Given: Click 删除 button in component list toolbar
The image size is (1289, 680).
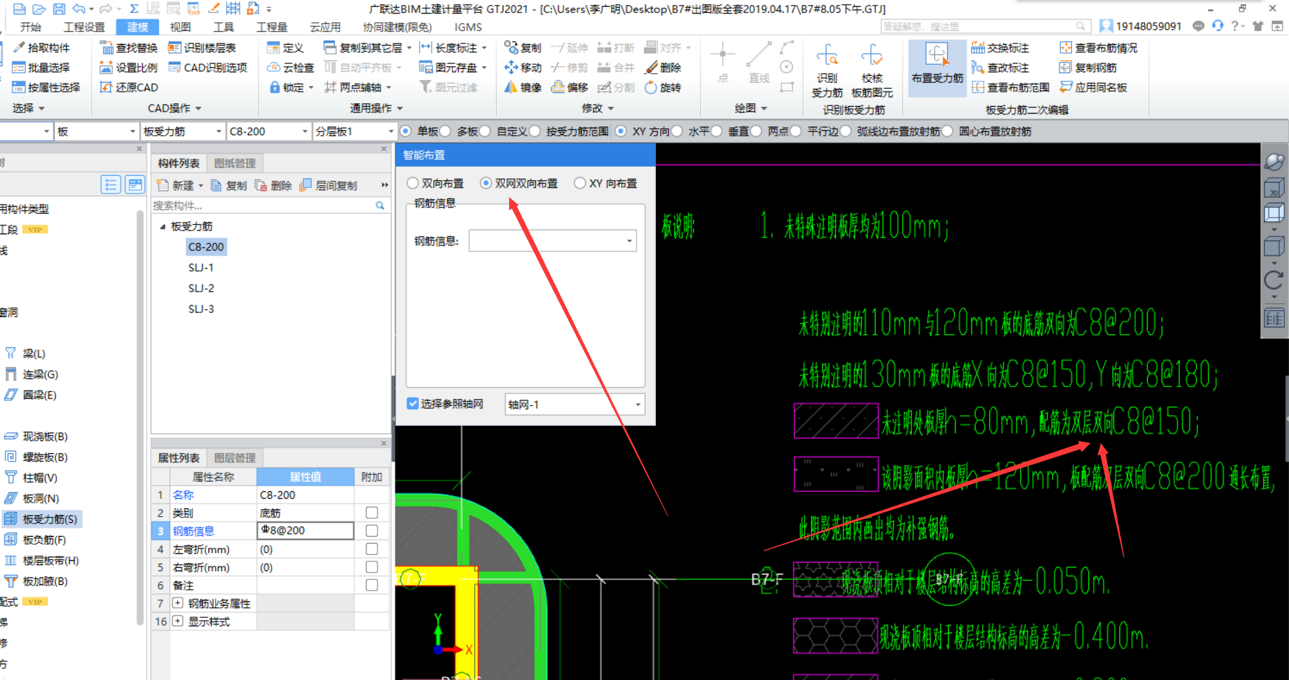Looking at the screenshot, I should pos(274,185).
